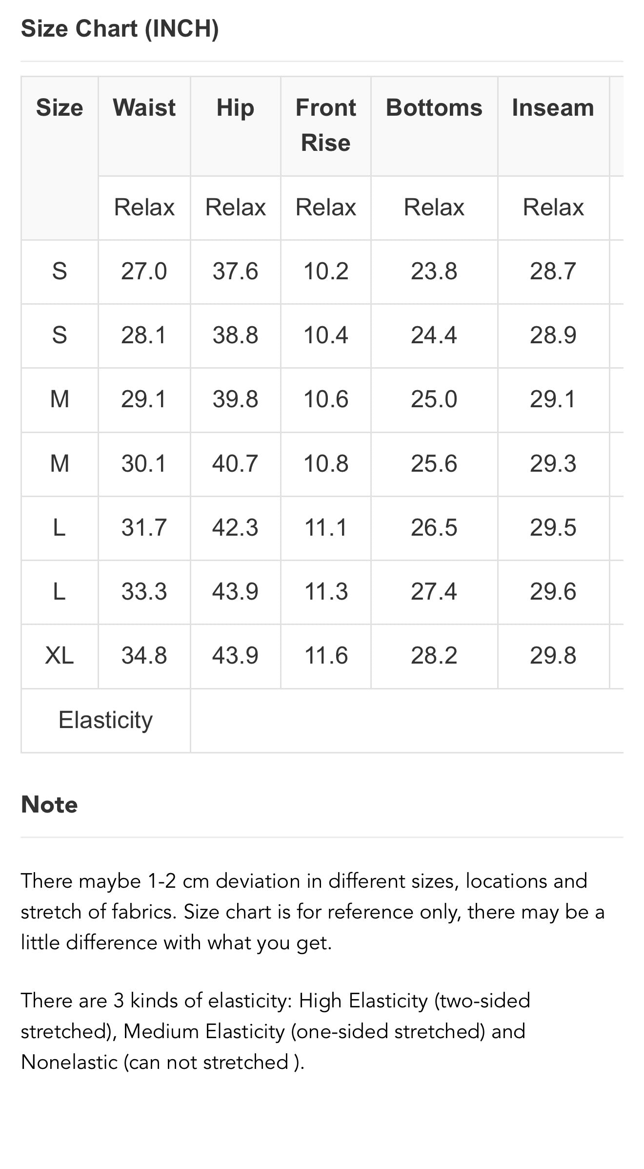Image resolution: width=644 pixels, height=1169 pixels.
Task: Click the paragraph about 1-2 cm deviation
Action: click(312, 912)
